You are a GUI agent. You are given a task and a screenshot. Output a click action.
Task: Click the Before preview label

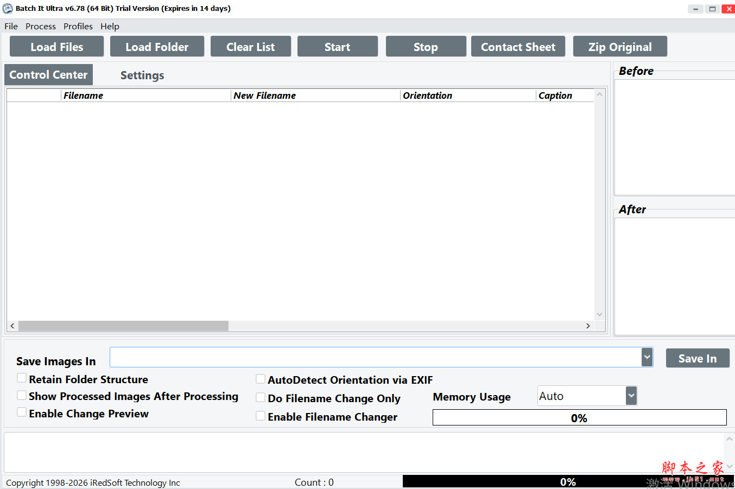(x=636, y=71)
